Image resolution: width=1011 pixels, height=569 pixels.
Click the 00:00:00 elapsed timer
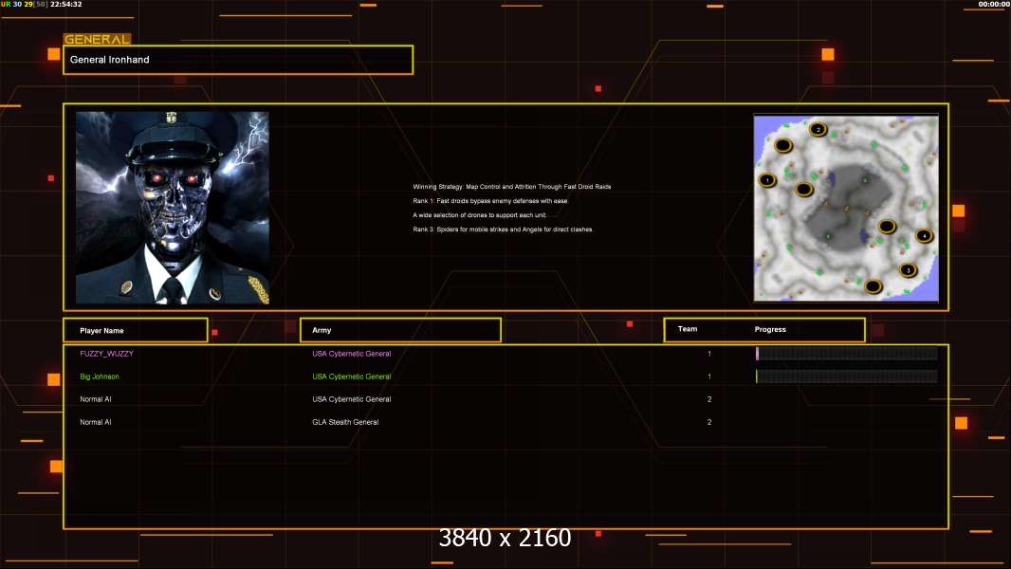tap(994, 4)
